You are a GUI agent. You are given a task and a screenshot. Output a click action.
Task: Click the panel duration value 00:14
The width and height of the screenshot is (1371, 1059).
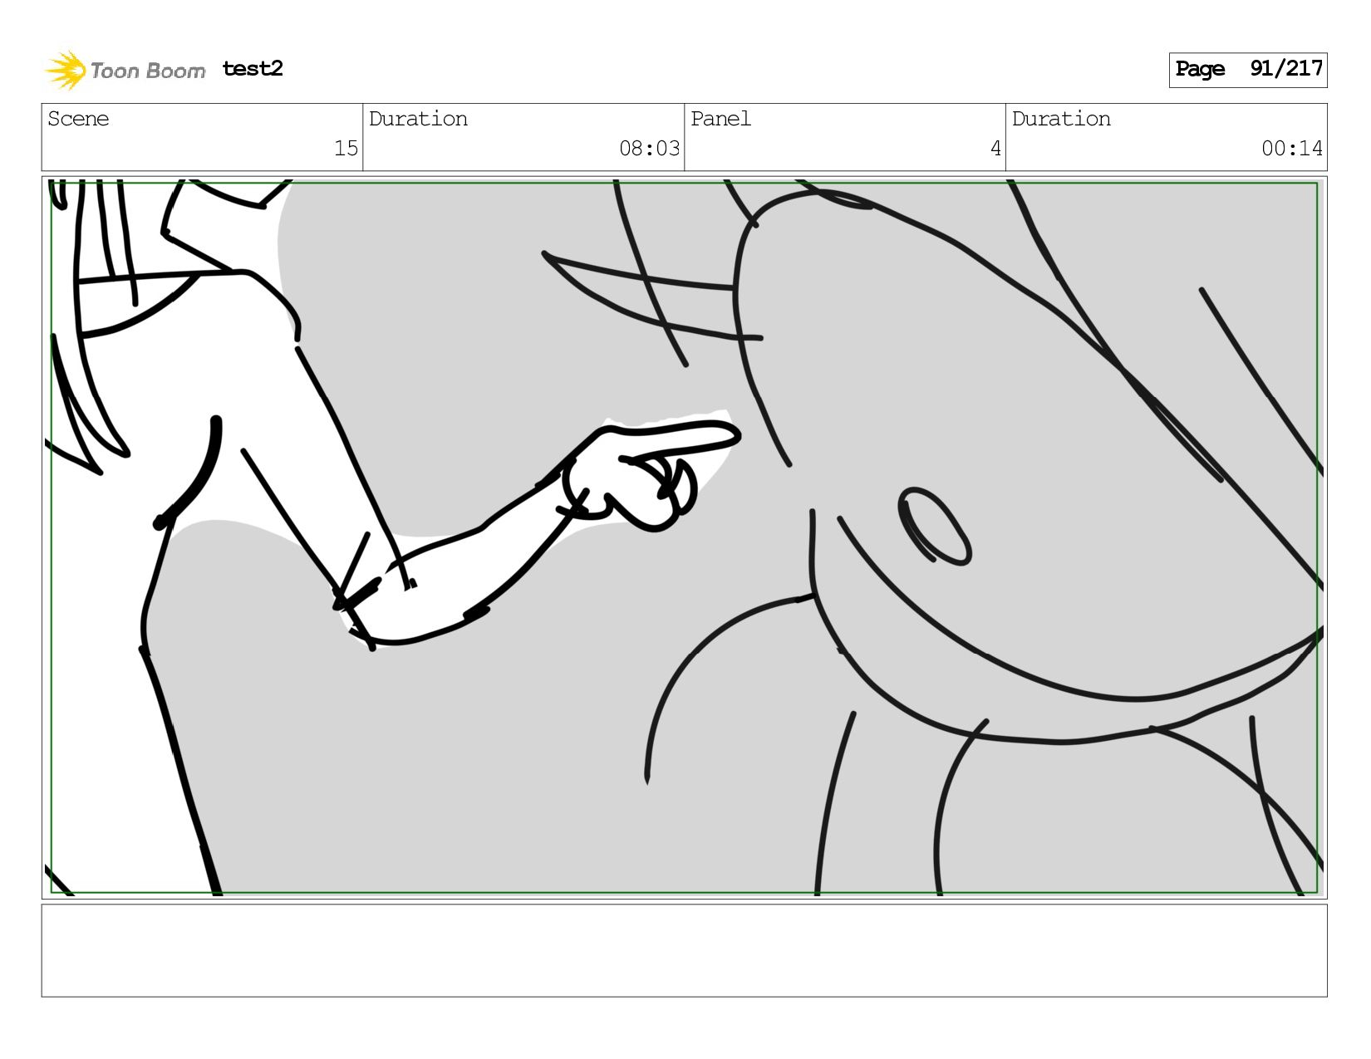(1291, 149)
